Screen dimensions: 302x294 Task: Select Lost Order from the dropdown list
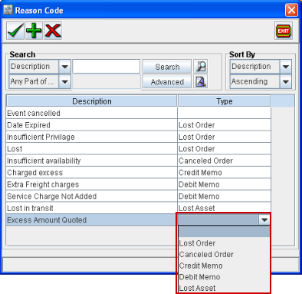(224, 243)
